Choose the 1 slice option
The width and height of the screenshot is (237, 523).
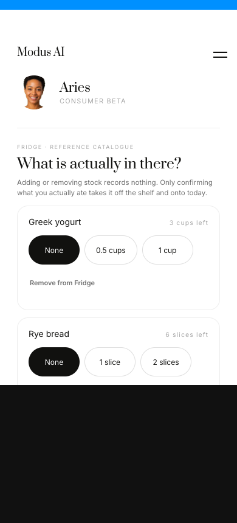coord(109,362)
